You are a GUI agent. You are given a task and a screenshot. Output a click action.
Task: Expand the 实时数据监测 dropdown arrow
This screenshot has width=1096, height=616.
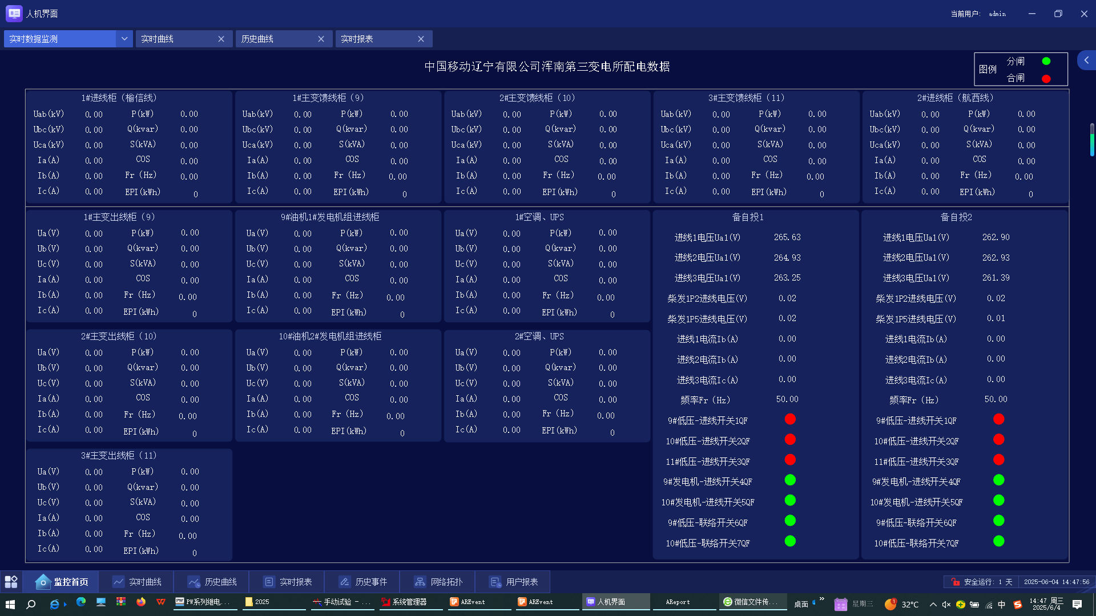(x=124, y=39)
